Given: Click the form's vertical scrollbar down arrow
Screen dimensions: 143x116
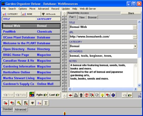Looking at the screenshot, I should (x=139, y=85).
